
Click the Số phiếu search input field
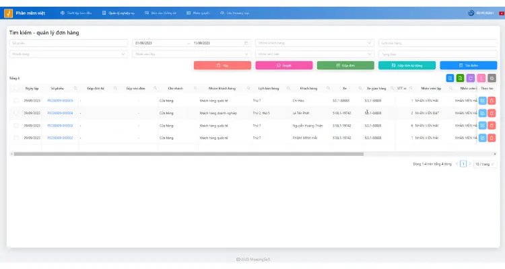tap(68, 43)
